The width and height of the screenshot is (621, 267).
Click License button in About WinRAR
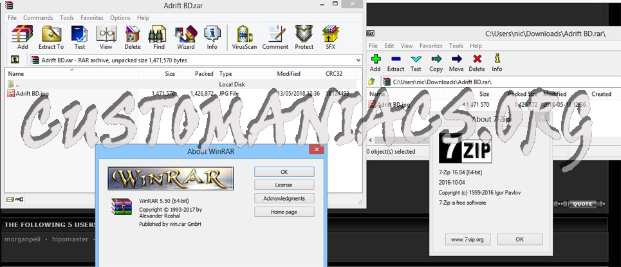[284, 185]
